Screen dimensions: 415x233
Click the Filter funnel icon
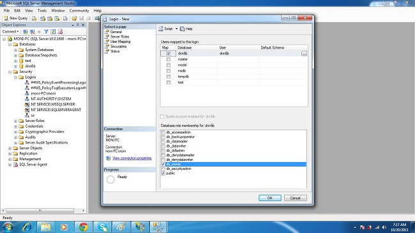46,31
